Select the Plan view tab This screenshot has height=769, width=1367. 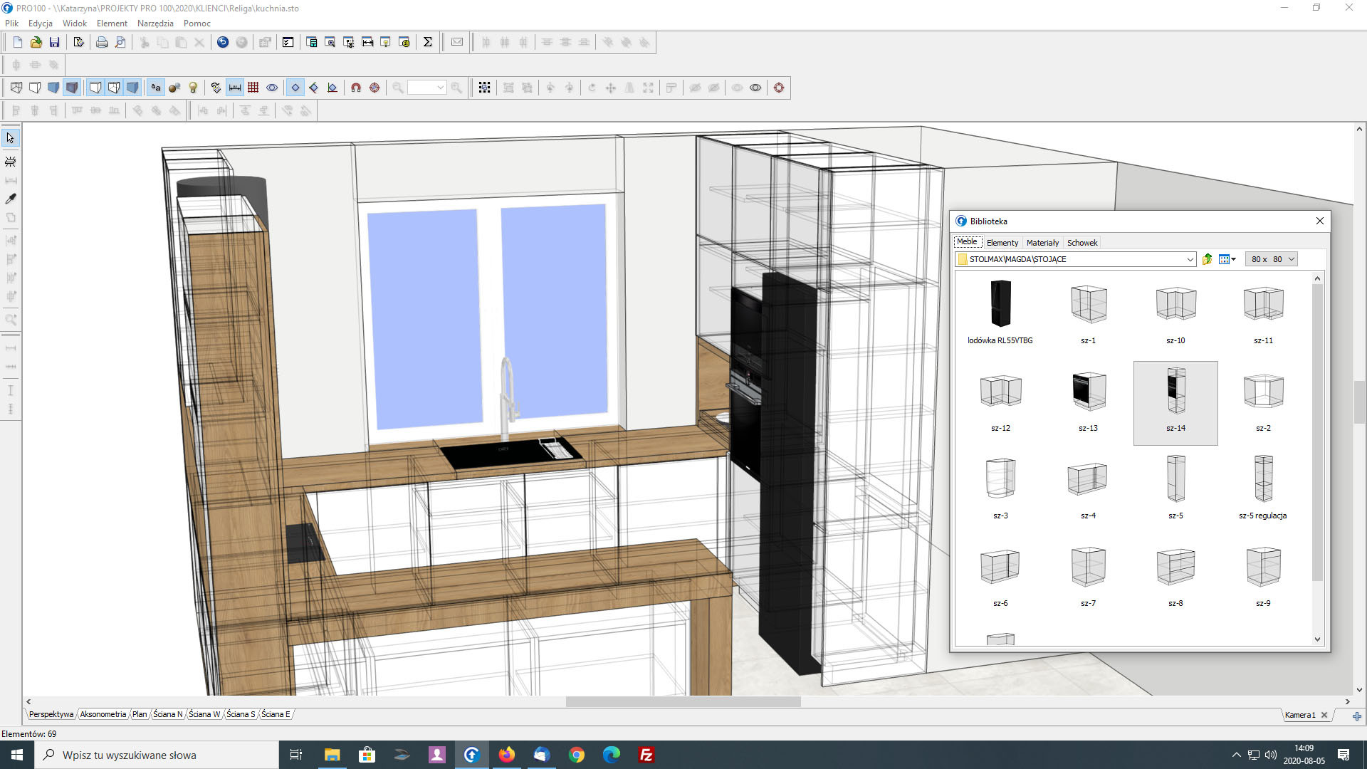(140, 714)
